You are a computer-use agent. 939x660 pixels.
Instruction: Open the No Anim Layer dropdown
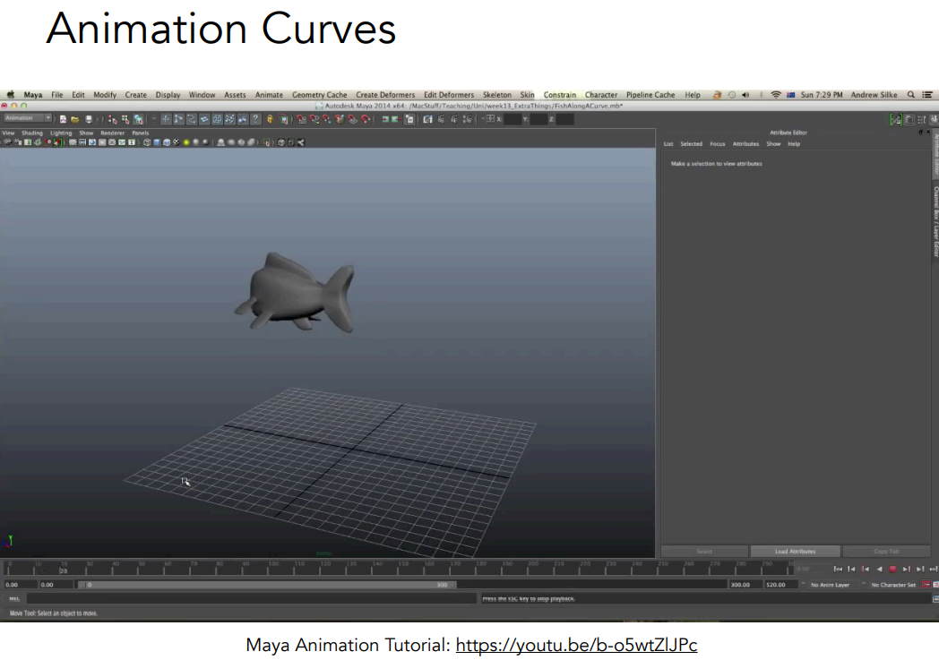tap(830, 585)
